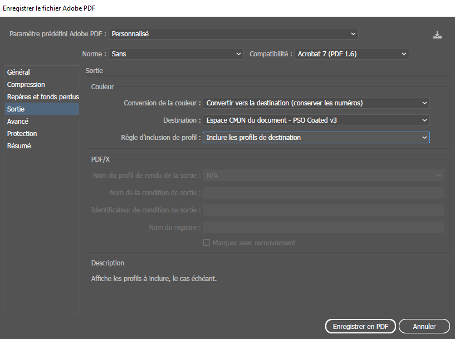Click the Annuler button
The image size is (455, 339).
click(x=424, y=326)
